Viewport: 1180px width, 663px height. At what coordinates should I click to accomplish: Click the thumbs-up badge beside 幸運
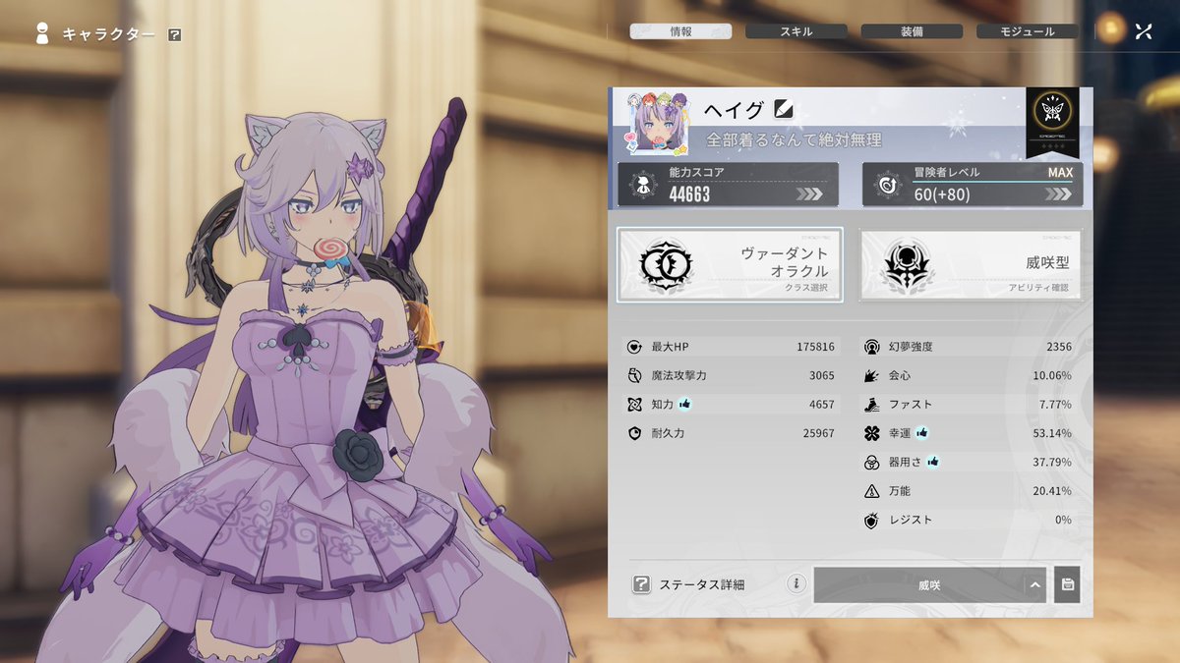pos(922,432)
